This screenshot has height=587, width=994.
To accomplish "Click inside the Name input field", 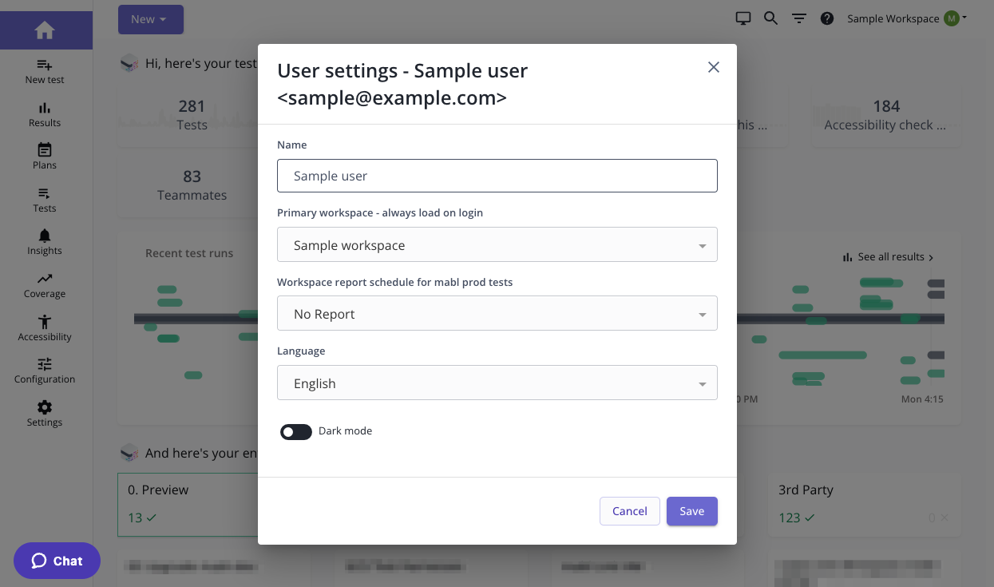I will pyautogui.click(x=497, y=175).
